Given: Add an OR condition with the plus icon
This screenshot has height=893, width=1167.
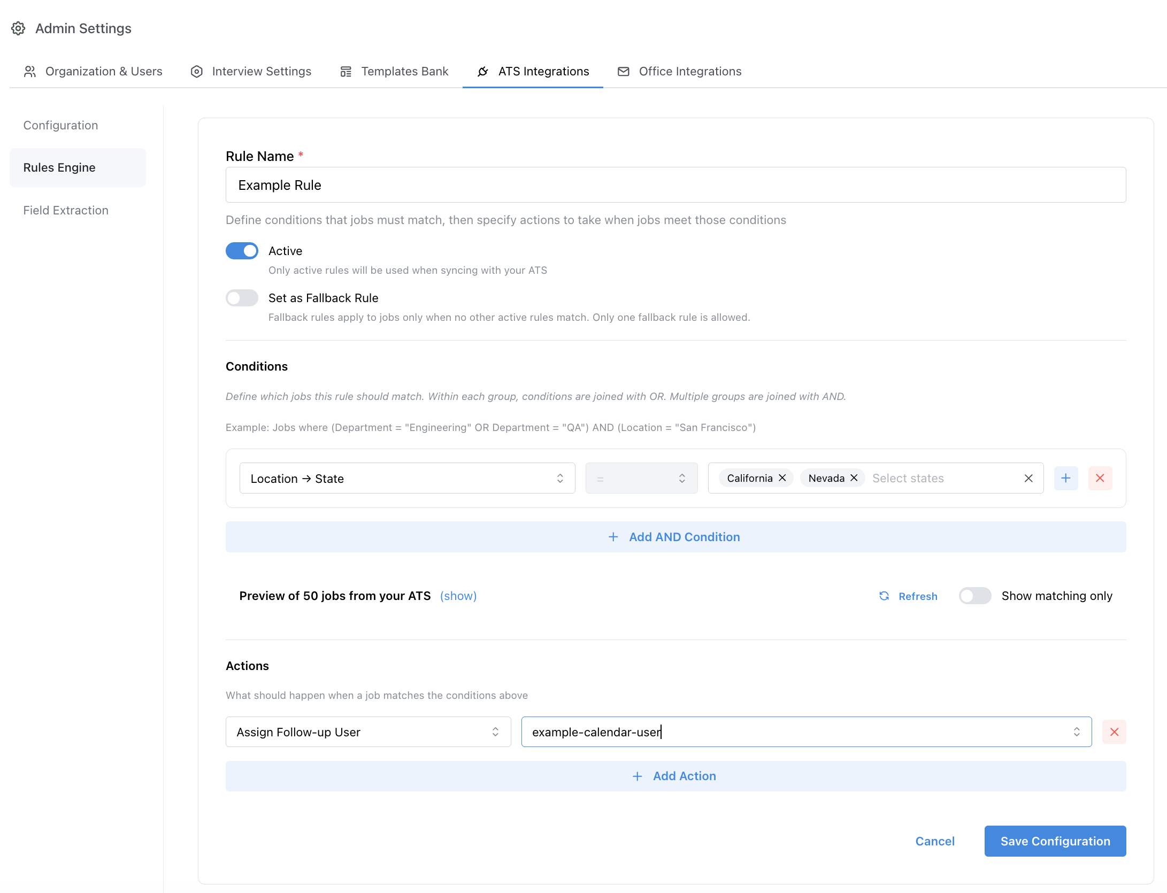Looking at the screenshot, I should coord(1066,478).
